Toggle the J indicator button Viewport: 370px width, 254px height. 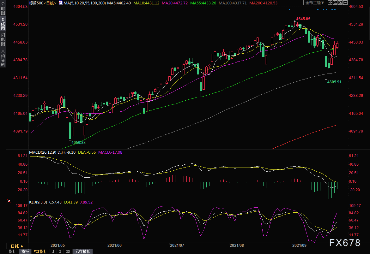pos(53,251)
